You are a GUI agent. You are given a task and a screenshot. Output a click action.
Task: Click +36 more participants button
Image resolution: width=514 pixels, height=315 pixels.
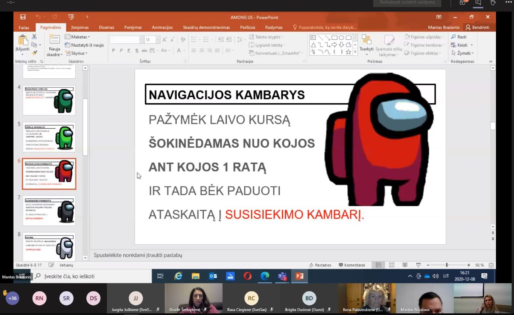pos(12,298)
